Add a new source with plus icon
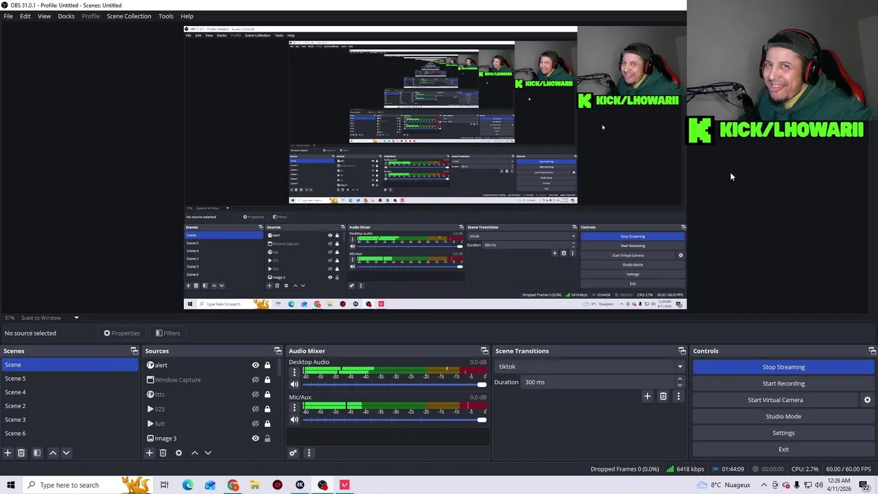The width and height of the screenshot is (878, 494). [149, 453]
